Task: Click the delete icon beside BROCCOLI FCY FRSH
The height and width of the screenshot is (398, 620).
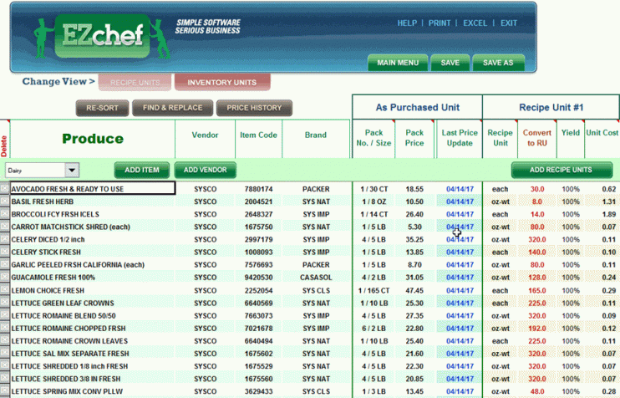Action: pyautogui.click(x=4, y=214)
